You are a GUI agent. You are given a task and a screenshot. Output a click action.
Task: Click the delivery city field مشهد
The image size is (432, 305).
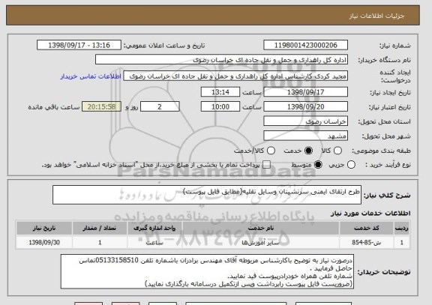coord(305,136)
